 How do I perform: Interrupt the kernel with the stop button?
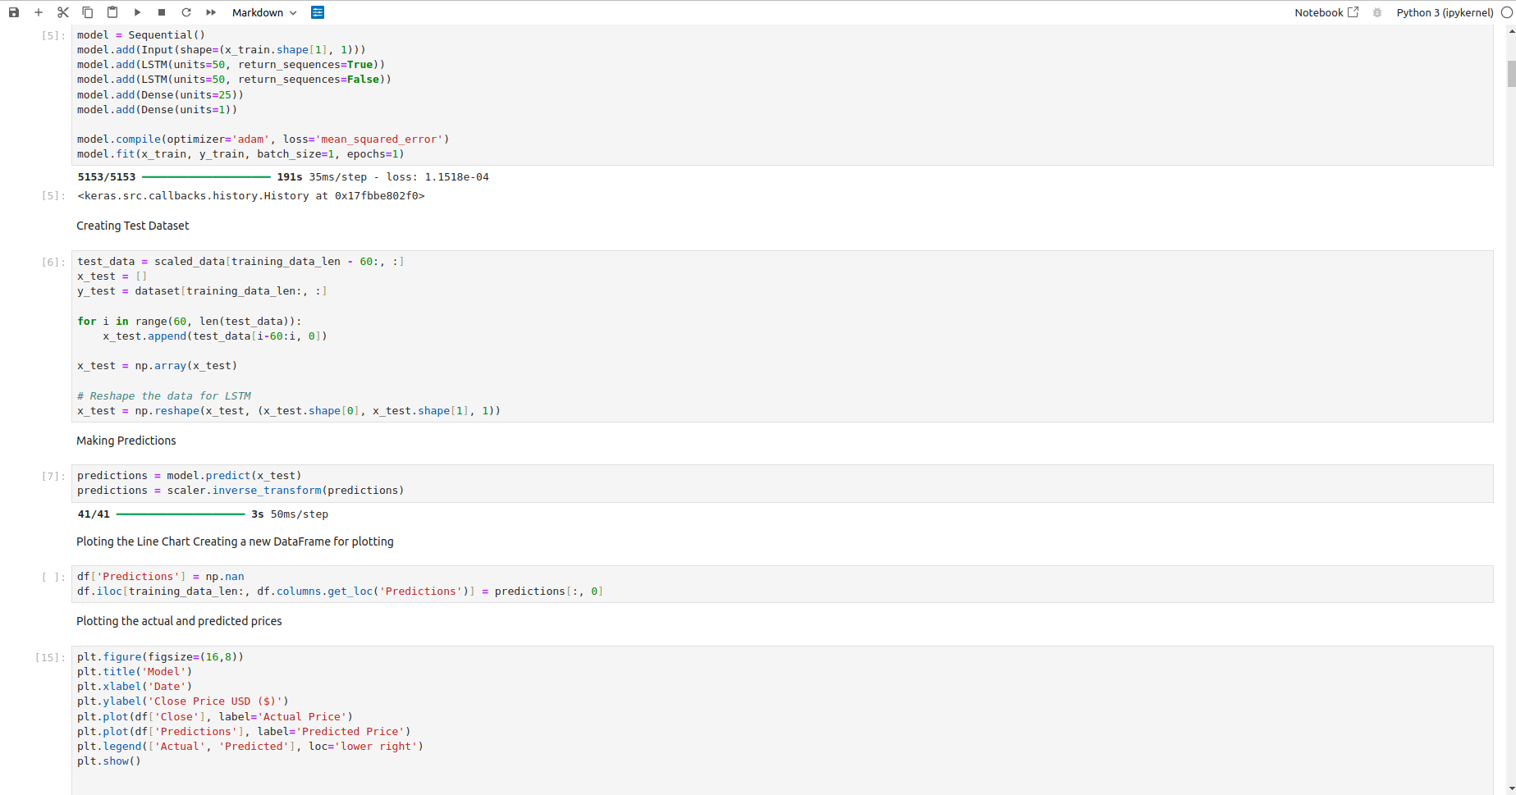162,12
